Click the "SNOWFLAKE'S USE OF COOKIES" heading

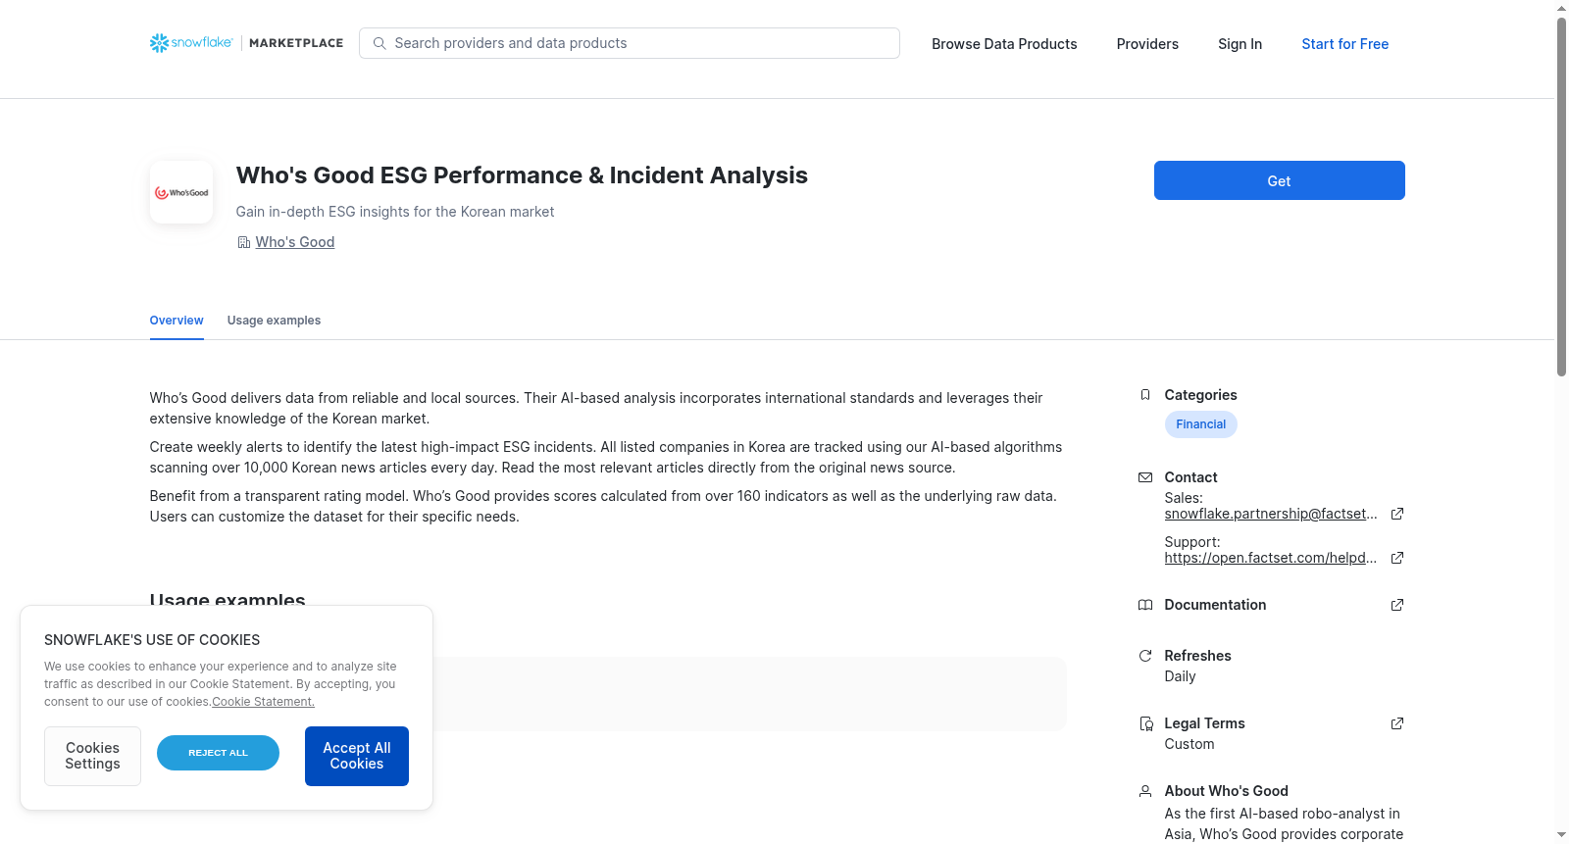pyautogui.click(x=152, y=640)
